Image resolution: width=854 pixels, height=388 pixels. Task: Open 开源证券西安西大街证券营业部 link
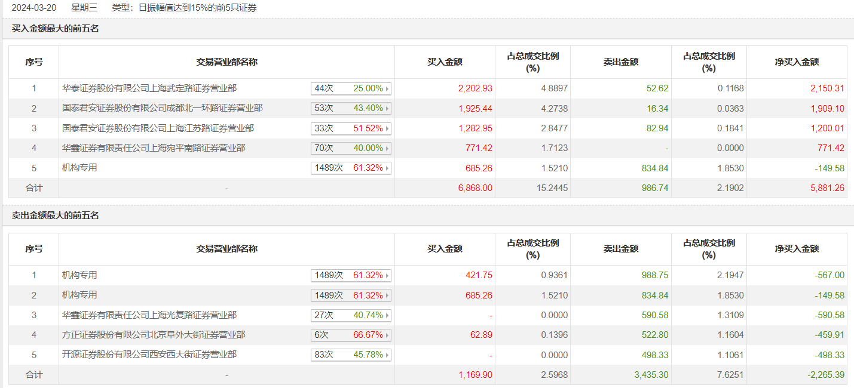tap(149, 355)
